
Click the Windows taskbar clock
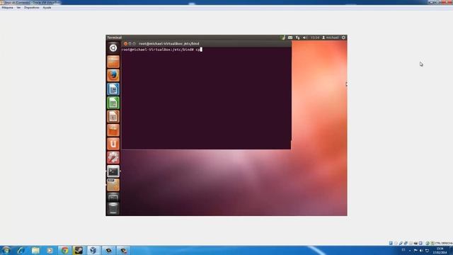point(440,250)
